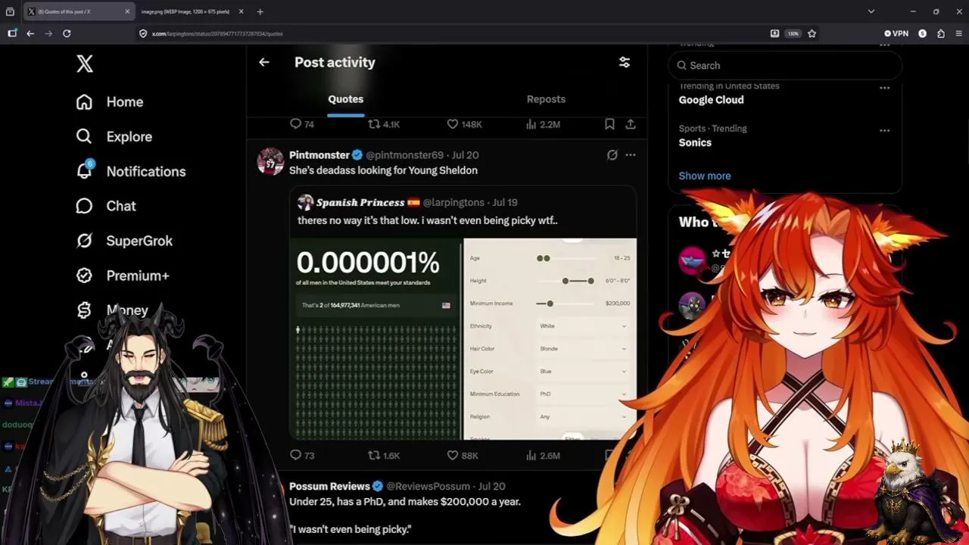Screen dimensions: 969x545
Task: Close the image.png browser tab
Action: (x=241, y=11)
